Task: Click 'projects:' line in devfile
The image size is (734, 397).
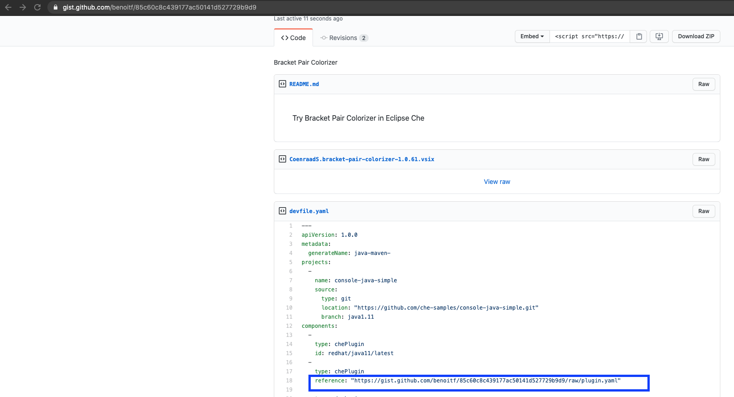Action: (x=316, y=262)
